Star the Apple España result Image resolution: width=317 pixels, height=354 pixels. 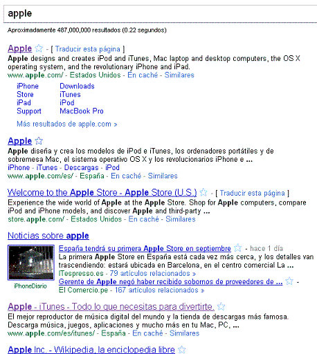[x=39, y=141]
